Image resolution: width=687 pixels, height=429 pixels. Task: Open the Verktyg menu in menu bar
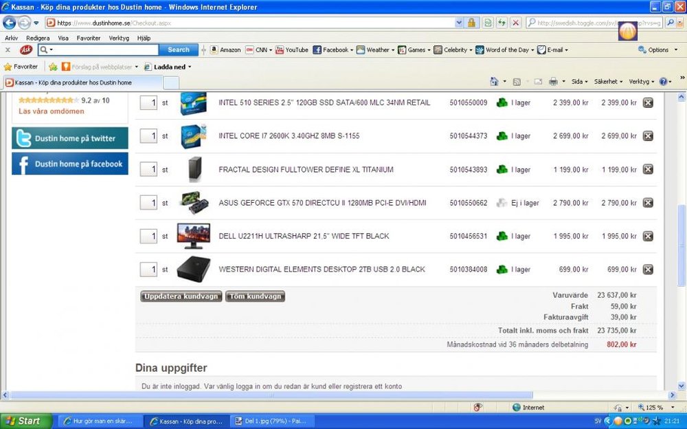(x=119, y=38)
